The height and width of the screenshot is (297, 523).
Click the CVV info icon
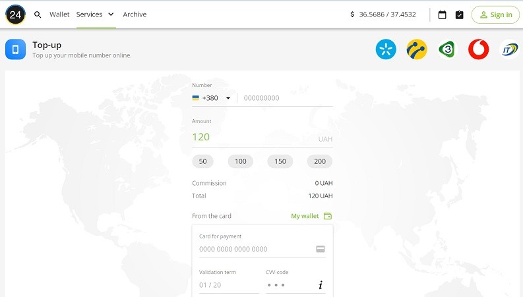coord(321,285)
